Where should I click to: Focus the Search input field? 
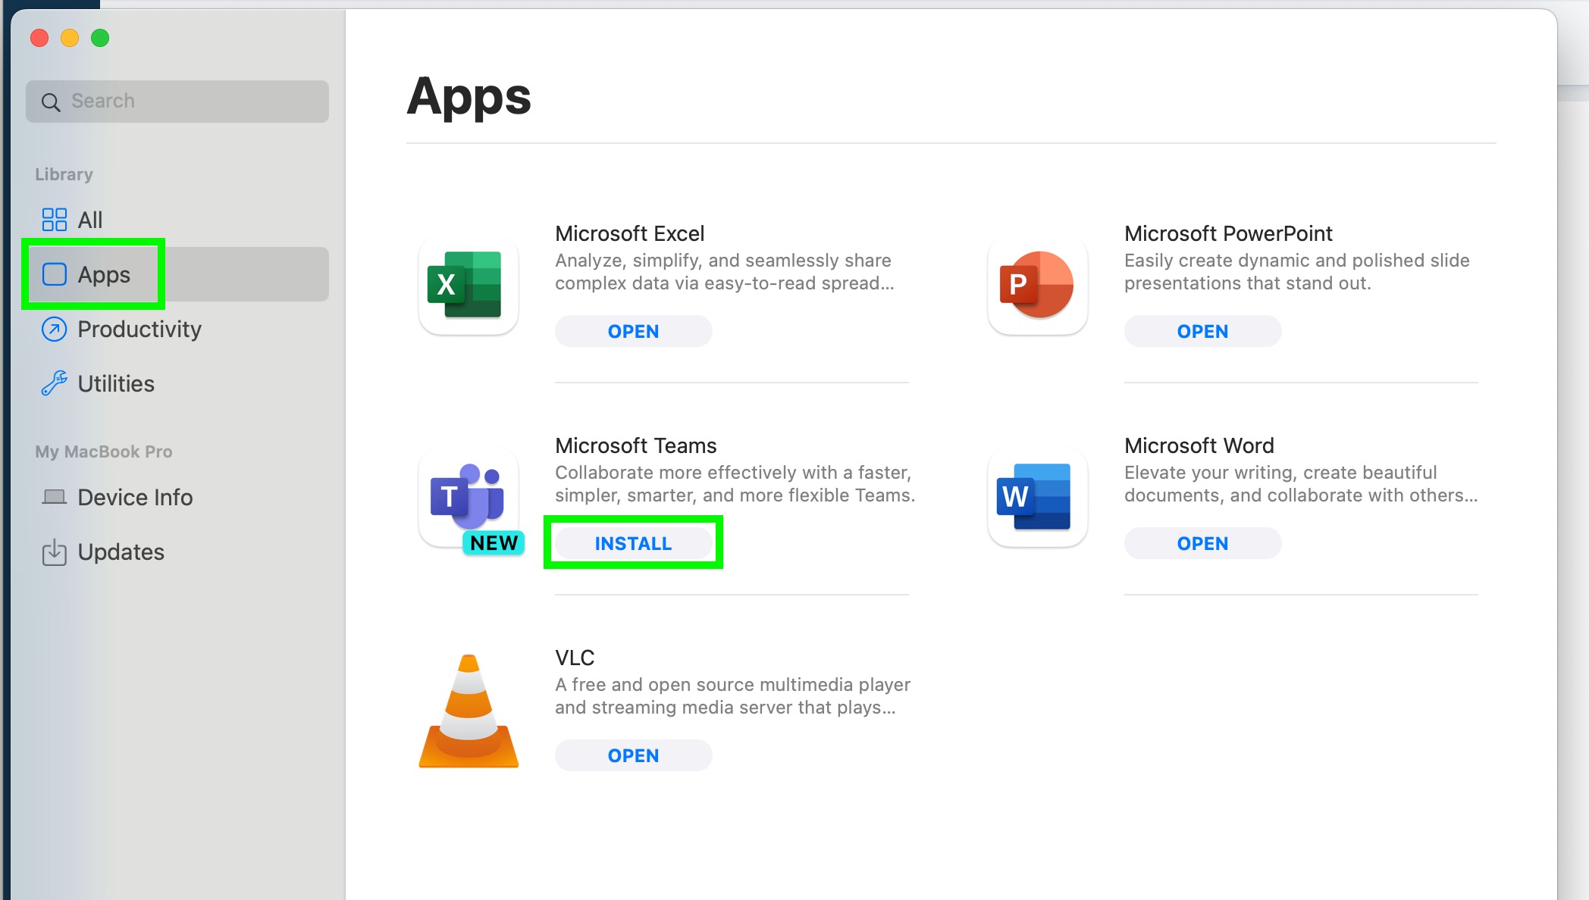(x=190, y=102)
